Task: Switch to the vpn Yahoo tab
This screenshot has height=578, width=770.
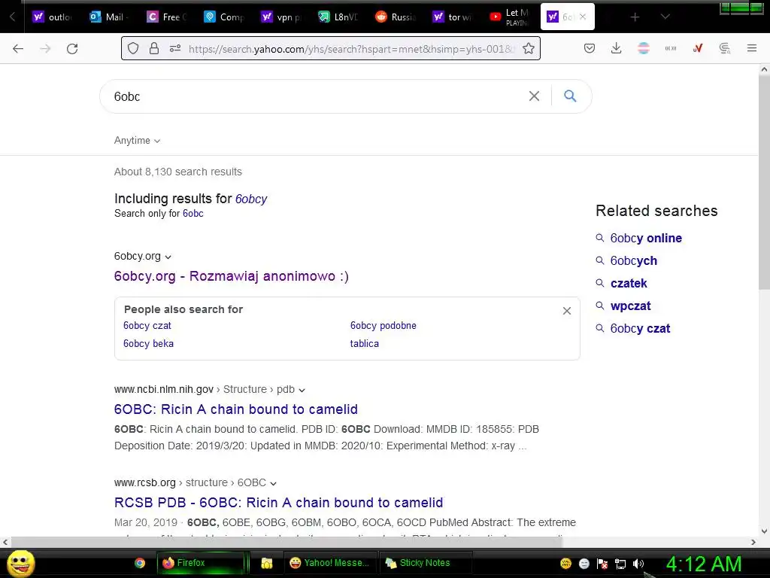Action: (281, 17)
